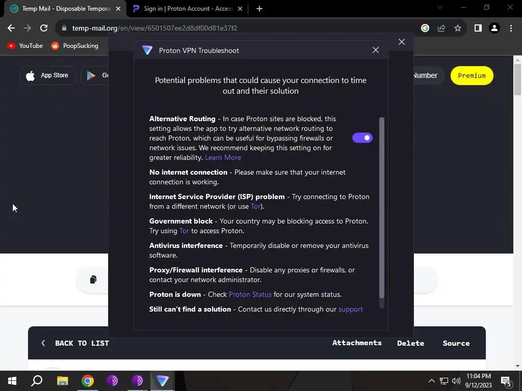Open the second Tor Browser taskbar icon

coord(138,381)
